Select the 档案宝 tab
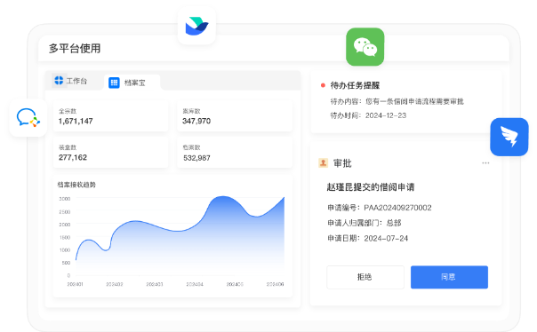This screenshot has width=537, height=332. pos(132,83)
